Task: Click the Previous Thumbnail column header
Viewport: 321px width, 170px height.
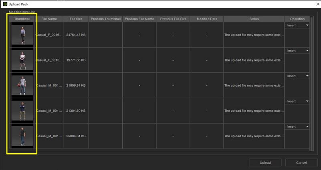Action: [106, 19]
